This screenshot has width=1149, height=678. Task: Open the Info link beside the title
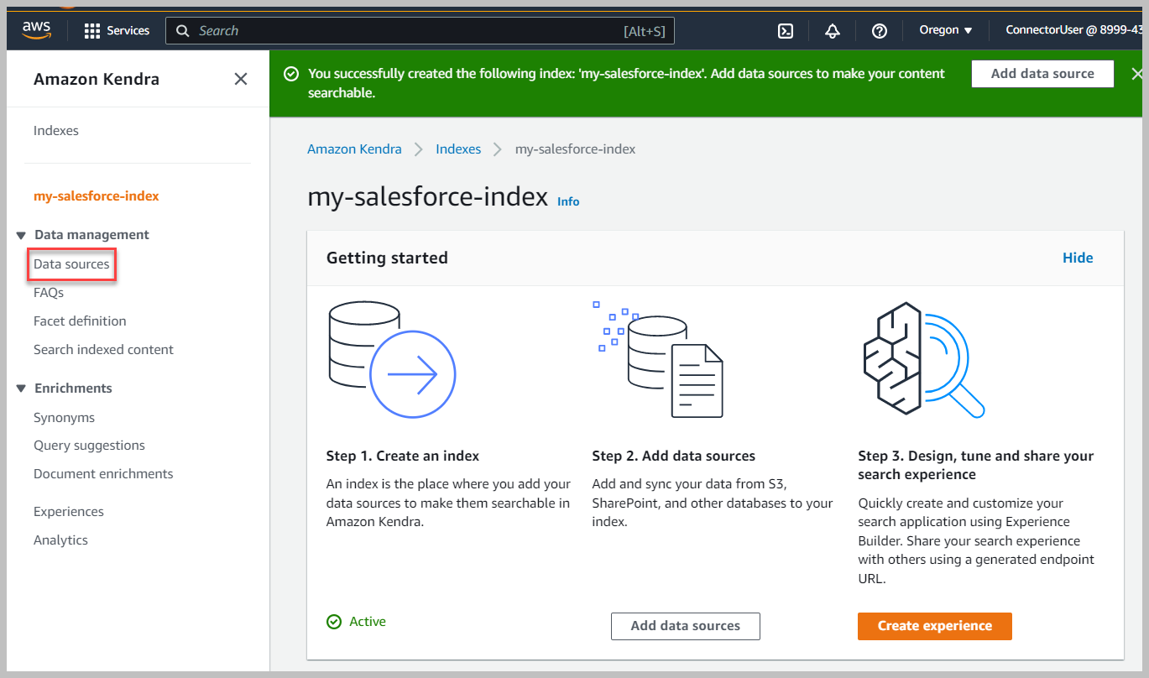point(568,201)
